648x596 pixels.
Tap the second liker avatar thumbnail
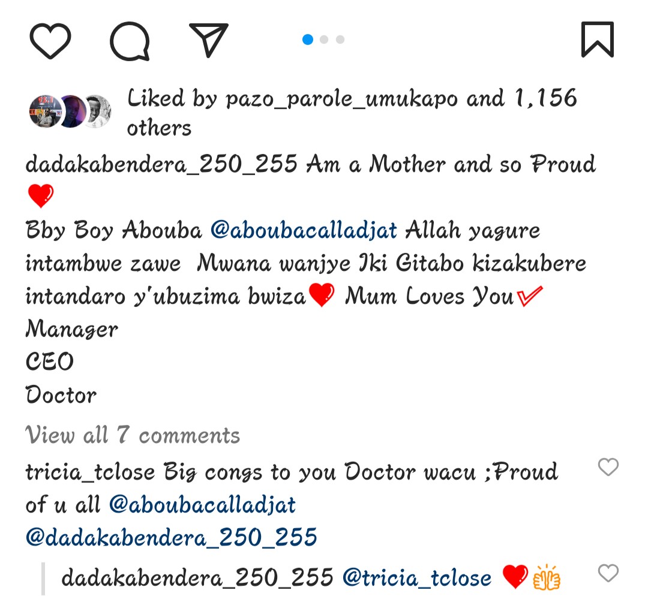point(72,112)
